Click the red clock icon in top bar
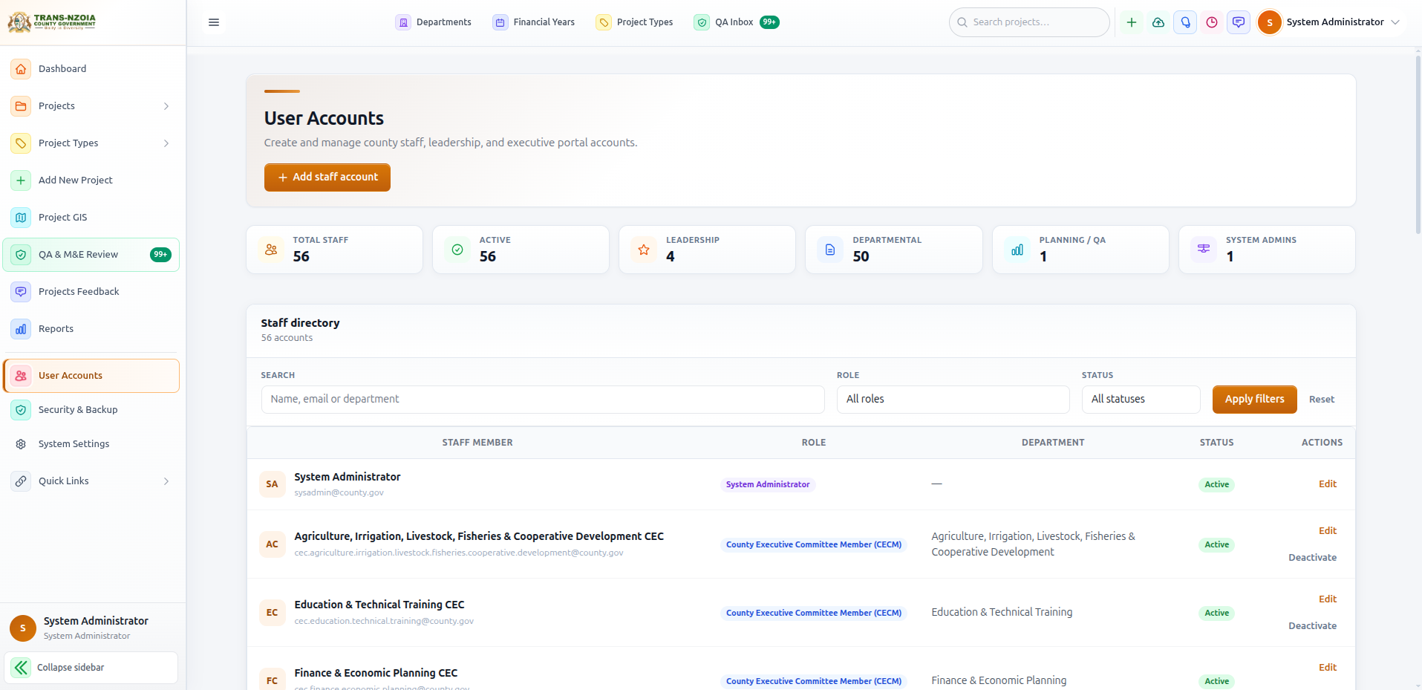This screenshot has width=1422, height=690. point(1212,22)
